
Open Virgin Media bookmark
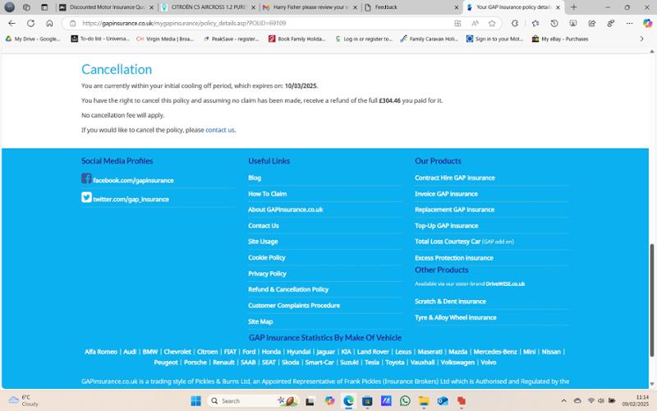165,39
